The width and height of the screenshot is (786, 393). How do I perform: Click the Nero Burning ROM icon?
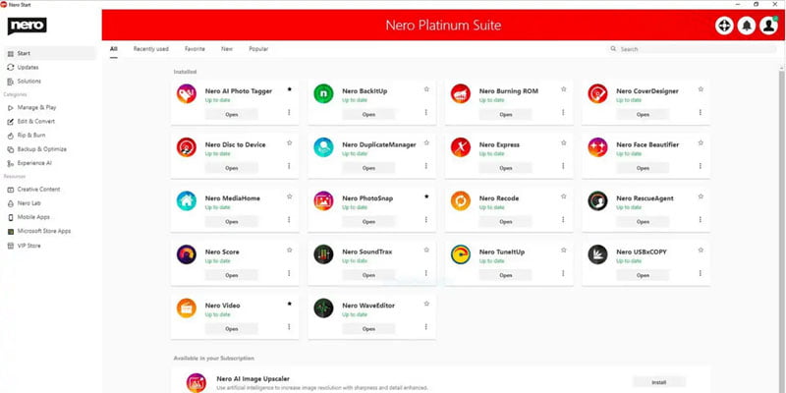point(460,93)
